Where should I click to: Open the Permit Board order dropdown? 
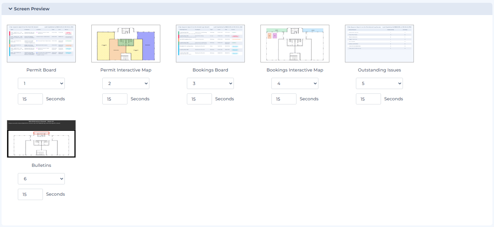click(x=41, y=83)
